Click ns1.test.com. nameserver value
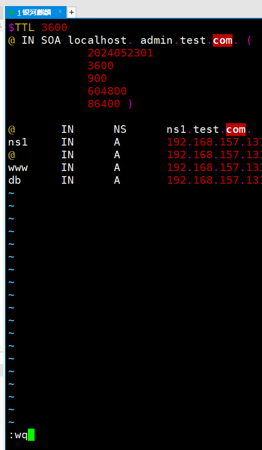Viewport: 262px width, 450px height. [209, 129]
